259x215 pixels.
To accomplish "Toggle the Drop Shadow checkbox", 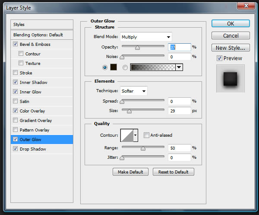I will point(16,149).
